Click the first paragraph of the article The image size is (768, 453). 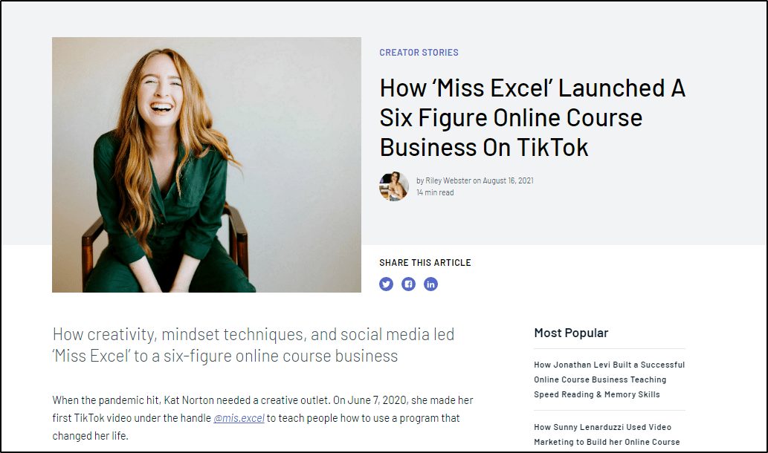click(x=260, y=417)
